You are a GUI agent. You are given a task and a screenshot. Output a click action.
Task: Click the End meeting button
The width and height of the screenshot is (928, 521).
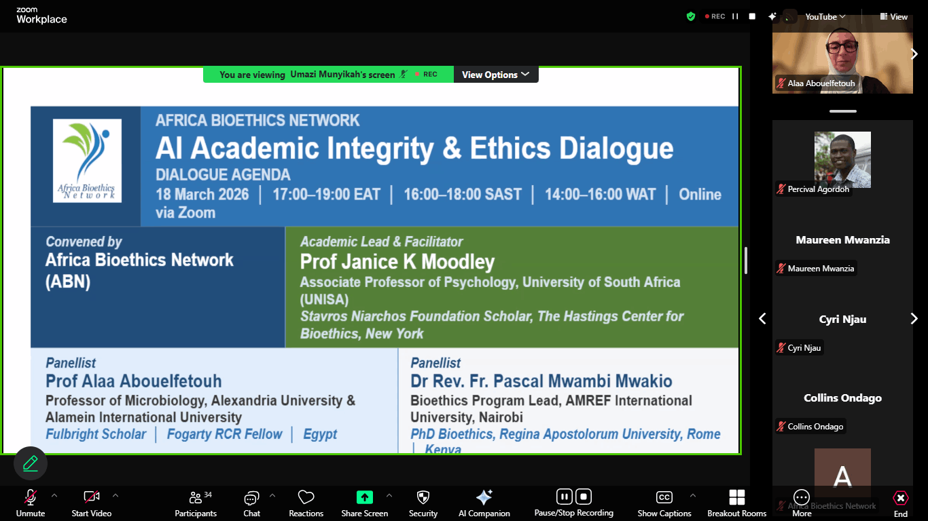(901, 504)
